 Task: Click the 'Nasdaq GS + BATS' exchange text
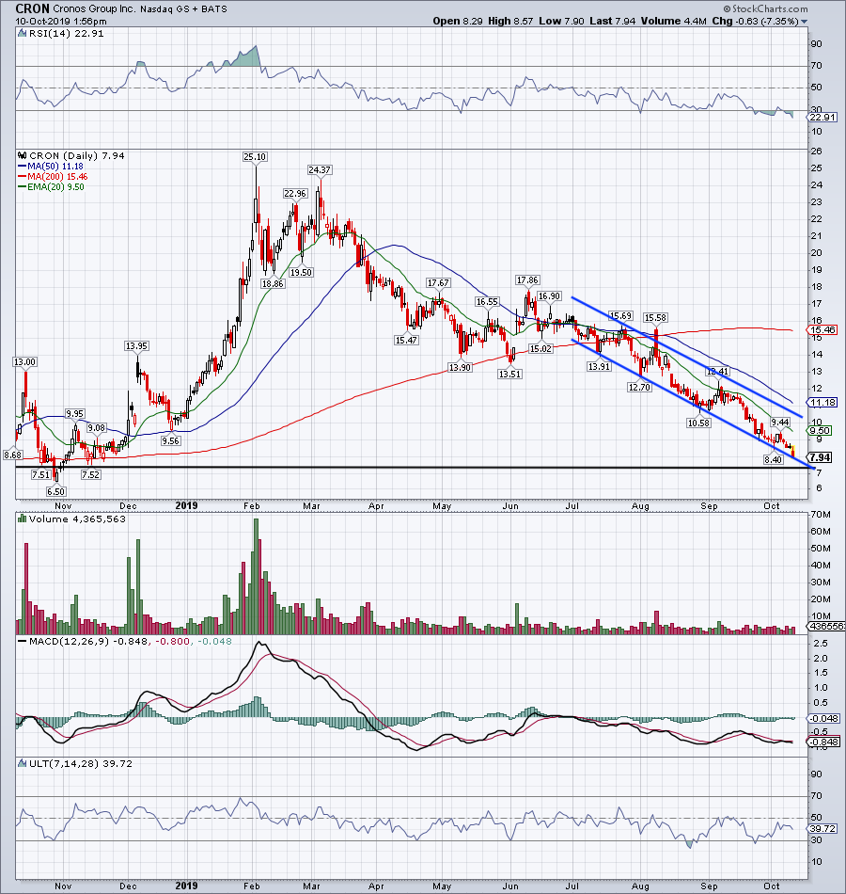183,9
